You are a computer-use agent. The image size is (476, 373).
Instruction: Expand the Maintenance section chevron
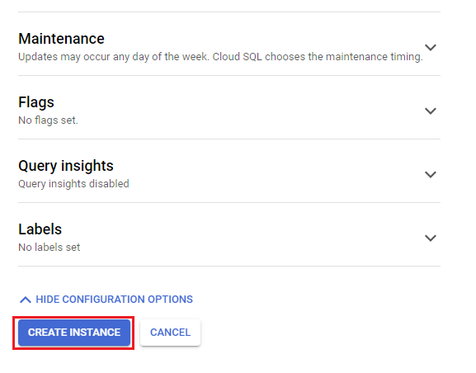coord(430,47)
